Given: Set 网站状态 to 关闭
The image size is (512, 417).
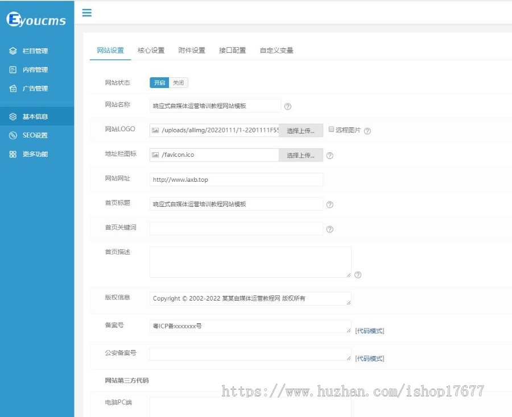Looking at the screenshot, I should click(x=178, y=83).
